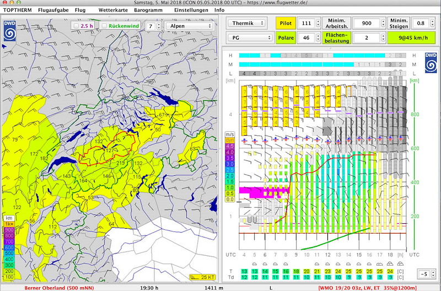Image resolution: width=441 pixels, height=291 pixels.
Task: Click the DWD logo on the map
Action: (x=9, y=31)
